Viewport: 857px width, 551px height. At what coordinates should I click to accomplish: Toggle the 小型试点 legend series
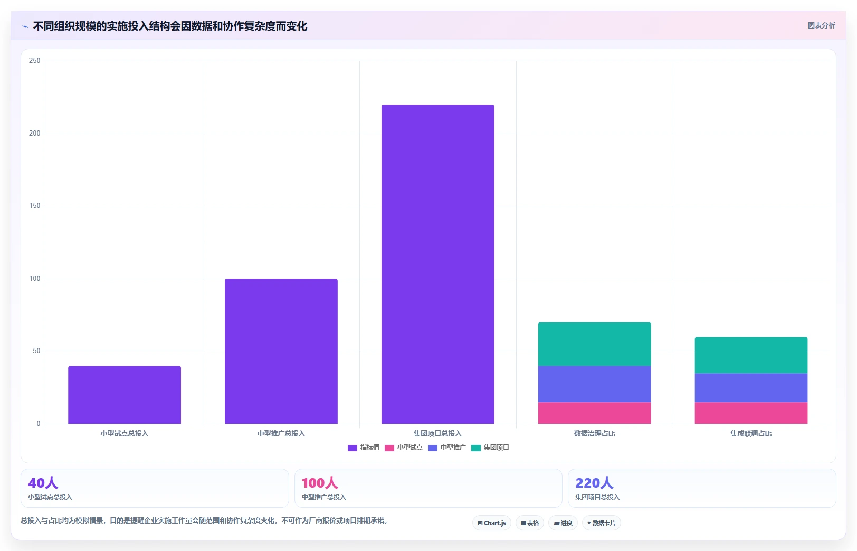(x=404, y=448)
